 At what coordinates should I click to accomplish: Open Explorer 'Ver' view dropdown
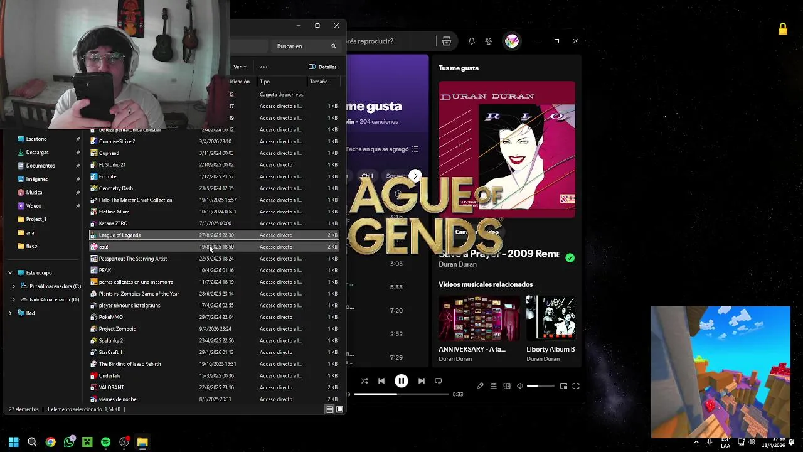tap(240, 67)
